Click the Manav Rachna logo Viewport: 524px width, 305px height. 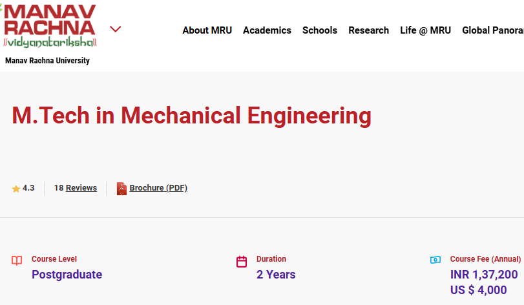click(49, 26)
